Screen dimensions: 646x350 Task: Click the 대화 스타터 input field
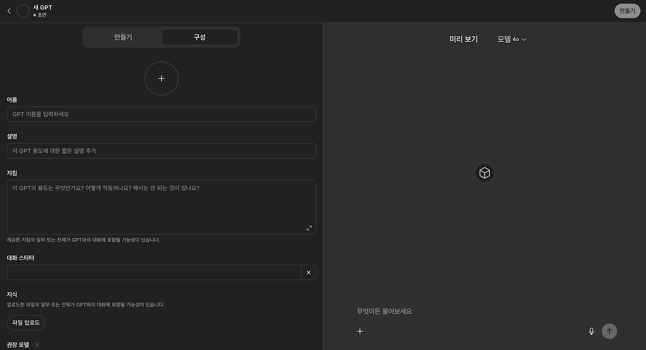pos(154,272)
